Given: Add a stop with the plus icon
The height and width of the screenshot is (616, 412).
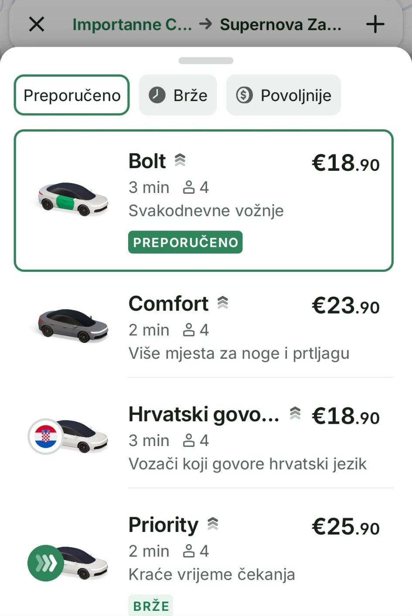Looking at the screenshot, I should tap(375, 24).
